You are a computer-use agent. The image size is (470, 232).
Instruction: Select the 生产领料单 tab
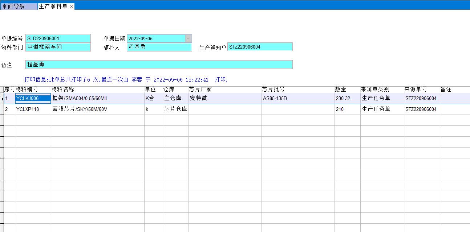53,7
